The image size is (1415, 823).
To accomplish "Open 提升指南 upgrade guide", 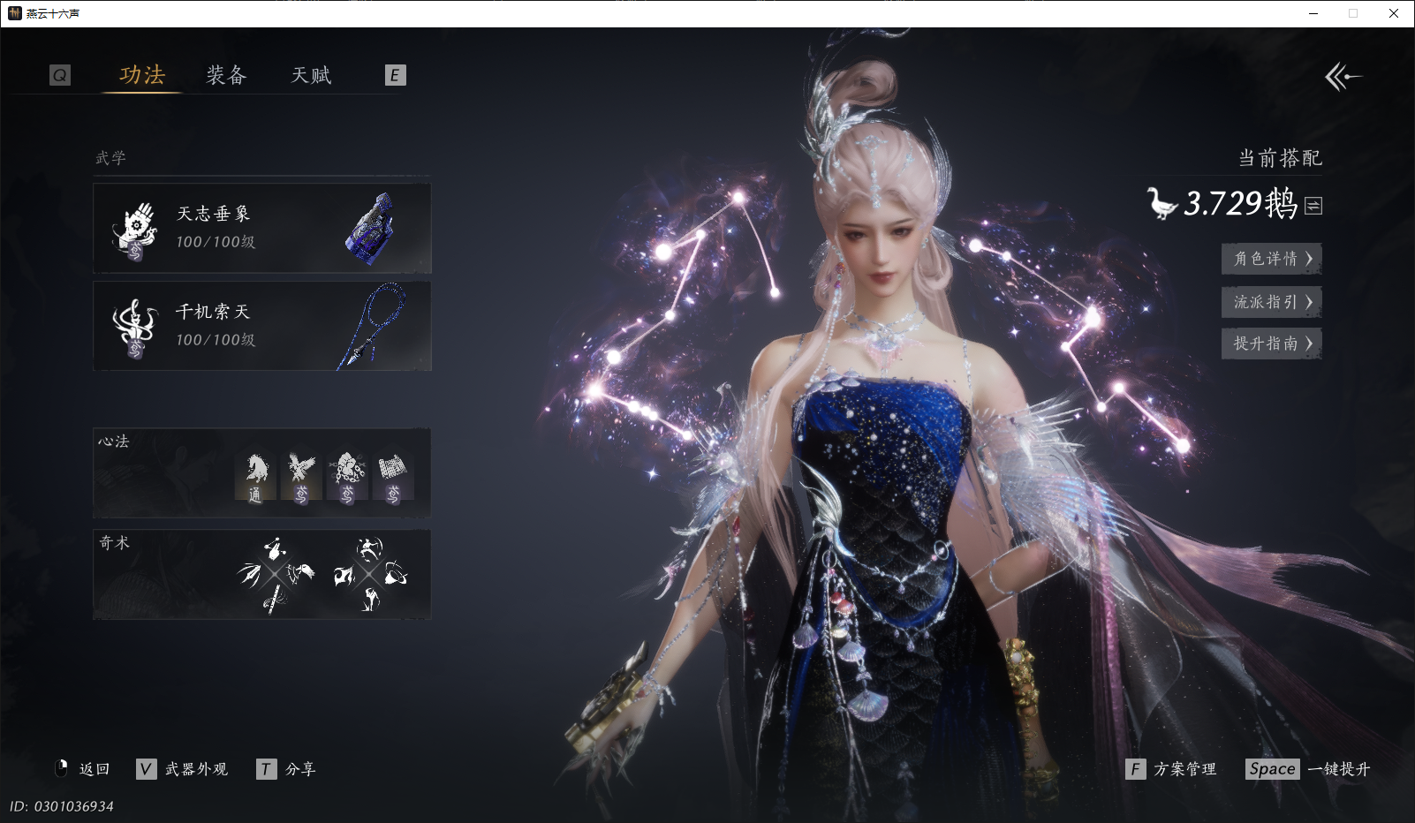I will click(1272, 344).
